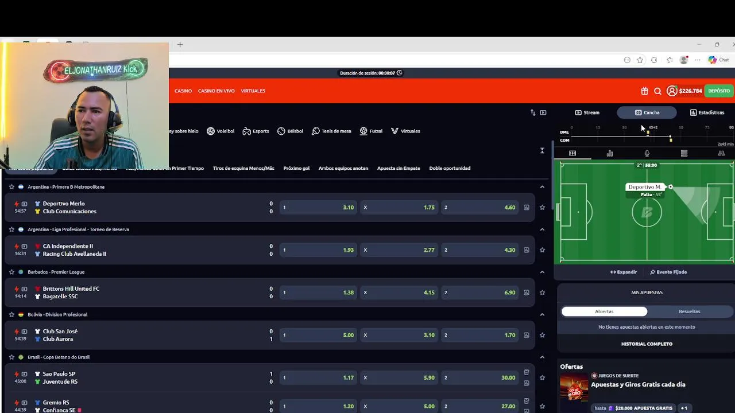Open HISTORIAL COMPLETO link
The width and height of the screenshot is (735, 413).
click(647, 344)
